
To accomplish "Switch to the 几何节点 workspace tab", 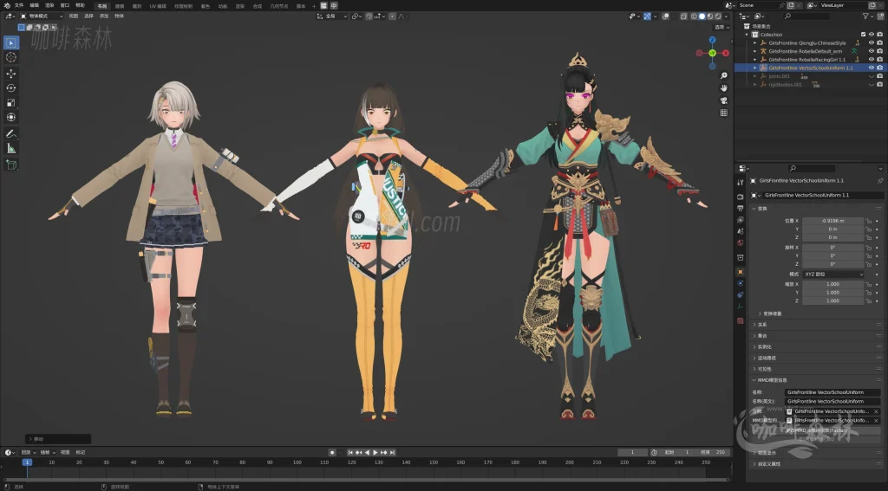I will [x=278, y=6].
